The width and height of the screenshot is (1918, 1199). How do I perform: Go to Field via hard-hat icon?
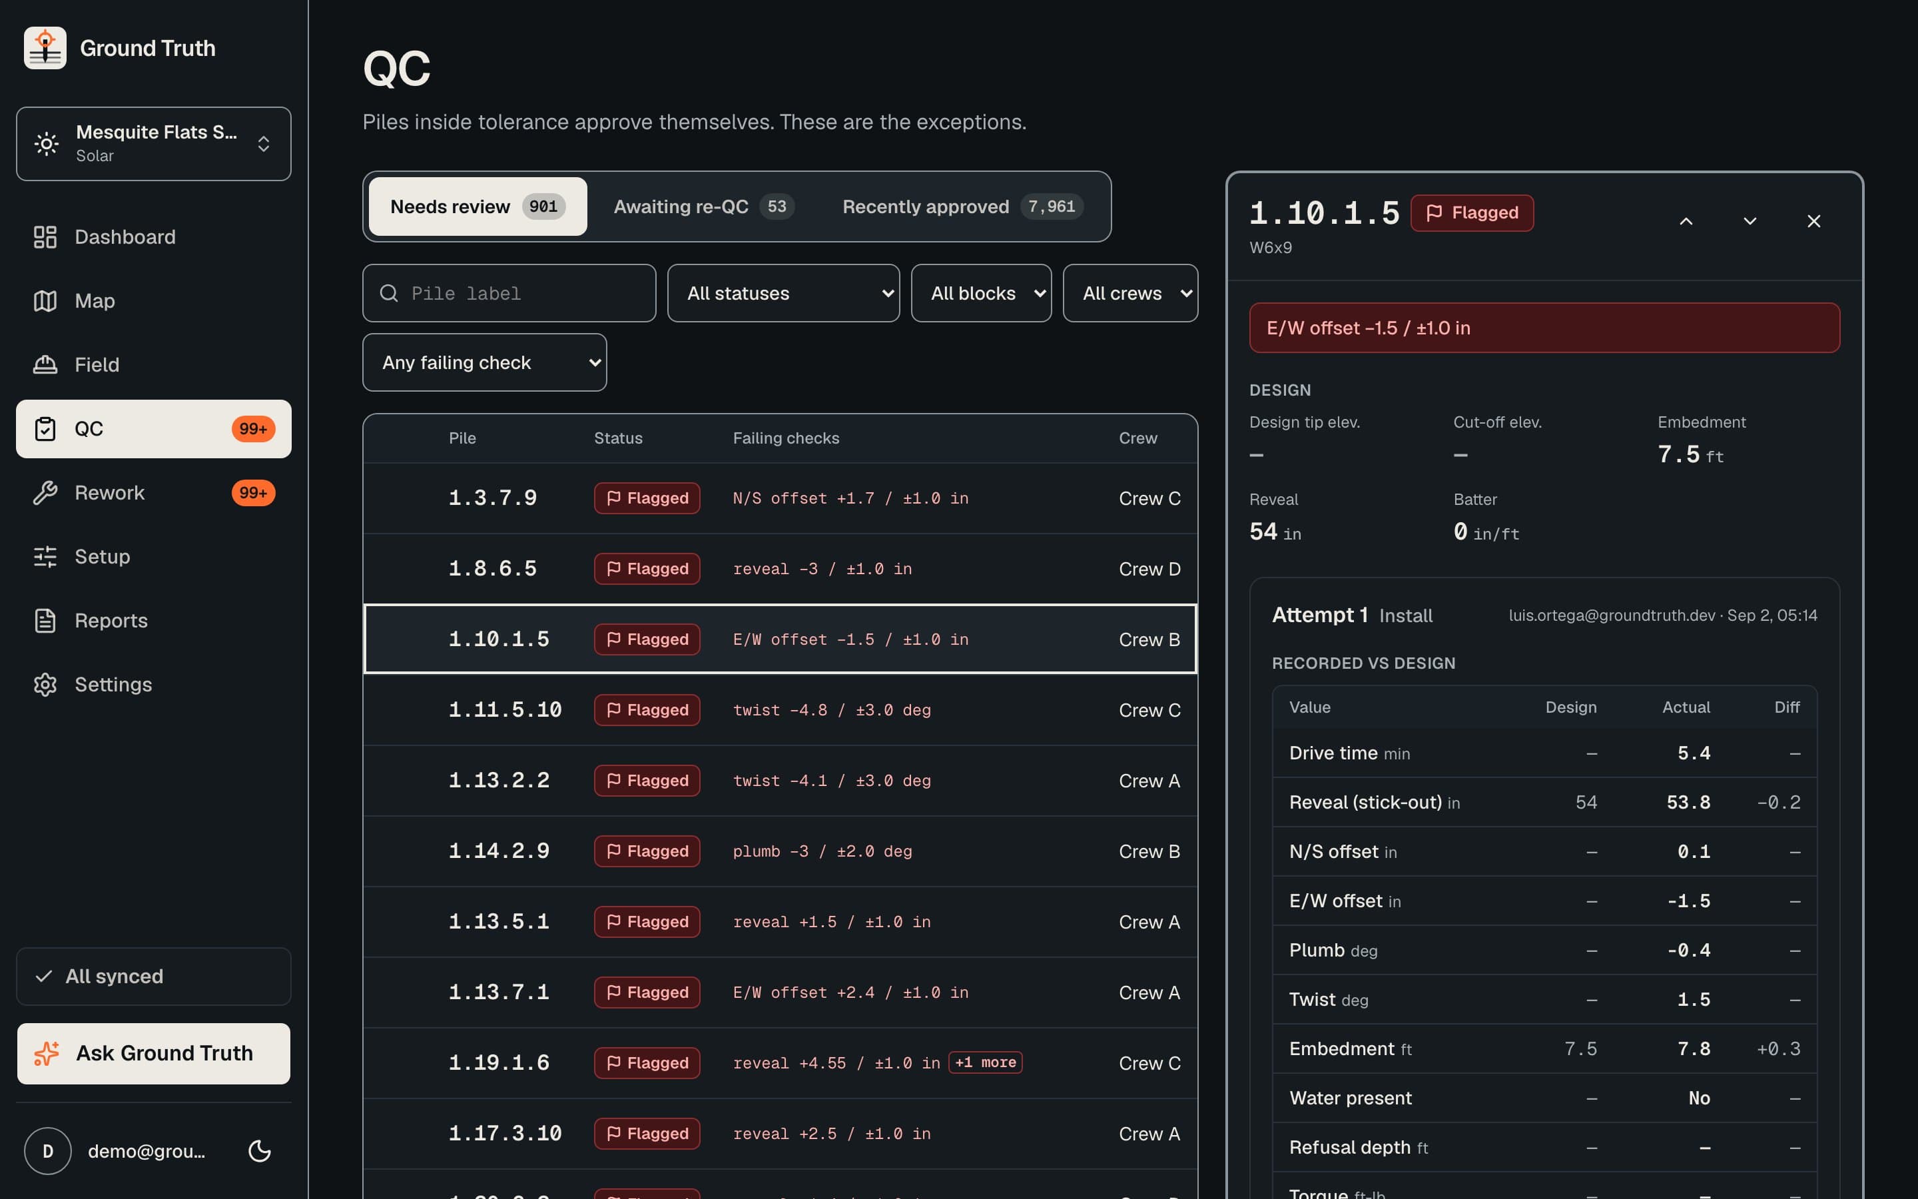coord(45,365)
